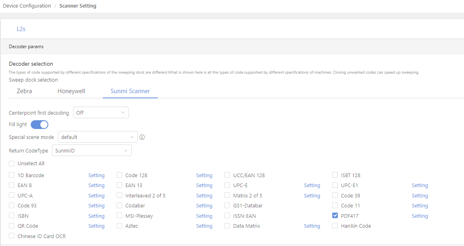Open Setting link for PDF417
This screenshot has height=246, width=464.
point(420,216)
